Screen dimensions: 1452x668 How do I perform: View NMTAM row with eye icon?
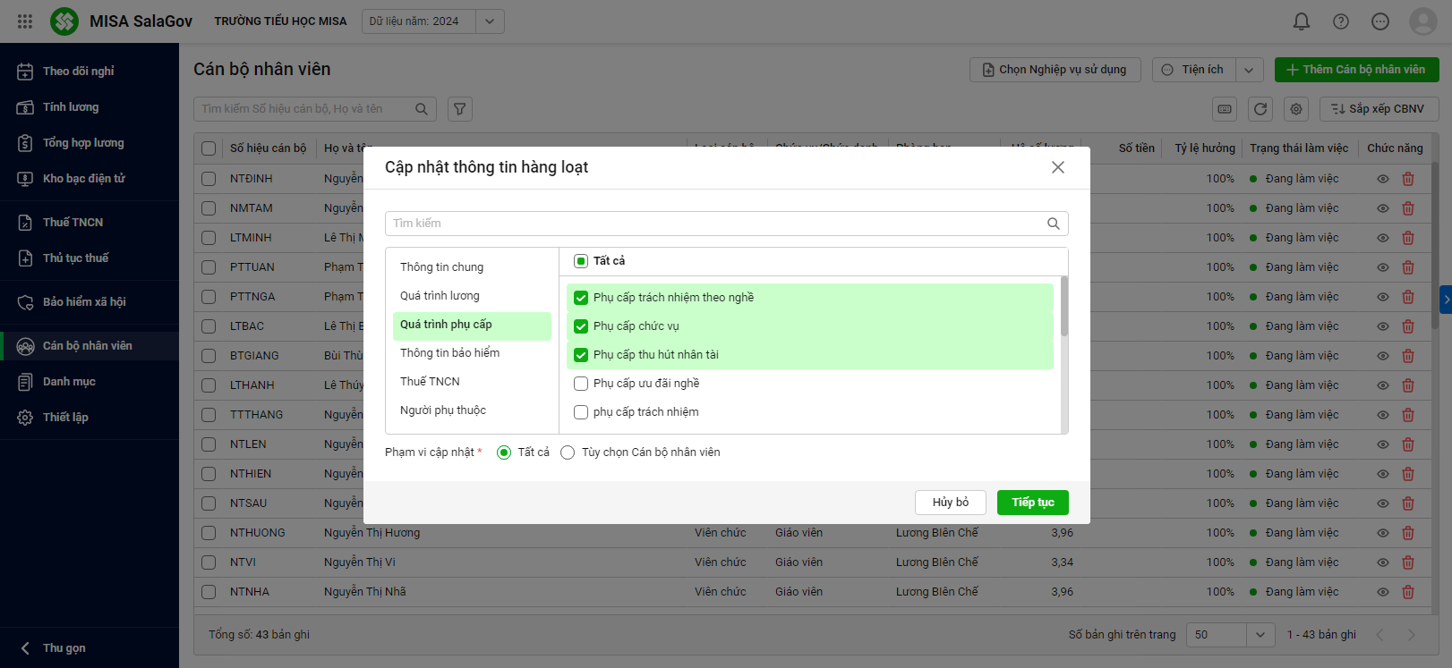[x=1382, y=208]
